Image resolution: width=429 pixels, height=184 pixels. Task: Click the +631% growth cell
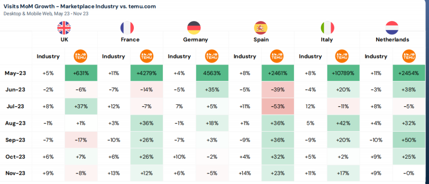81,73
